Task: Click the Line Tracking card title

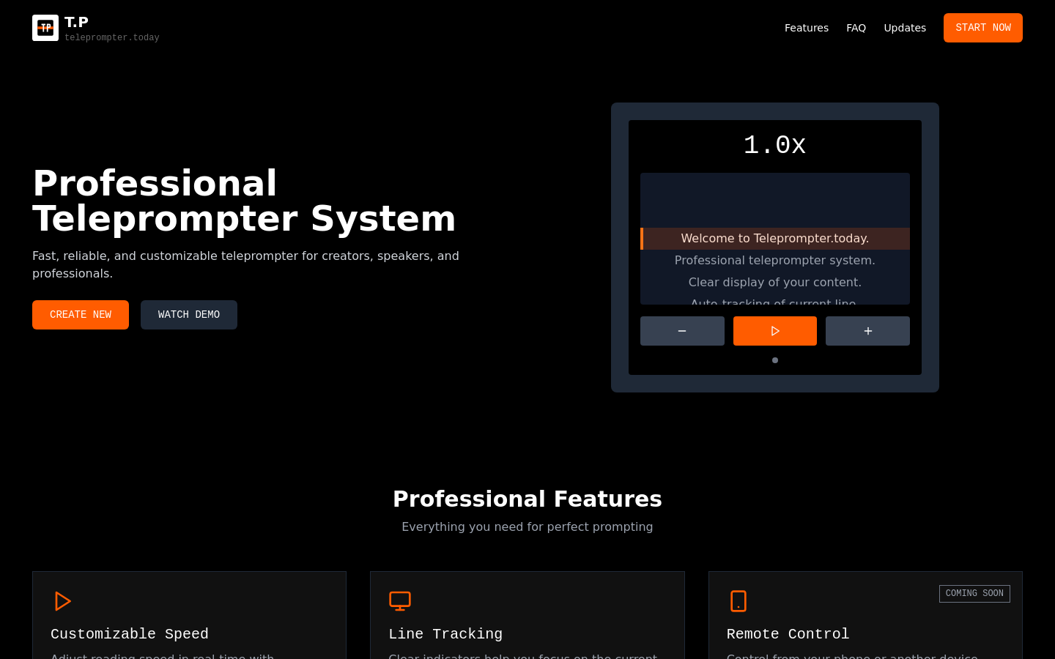Action: (x=445, y=634)
